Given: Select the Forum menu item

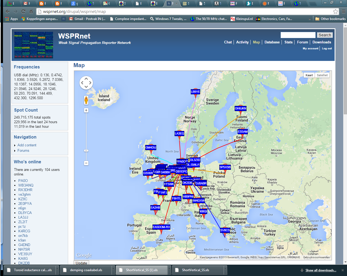Looking at the screenshot, I should [302, 42].
